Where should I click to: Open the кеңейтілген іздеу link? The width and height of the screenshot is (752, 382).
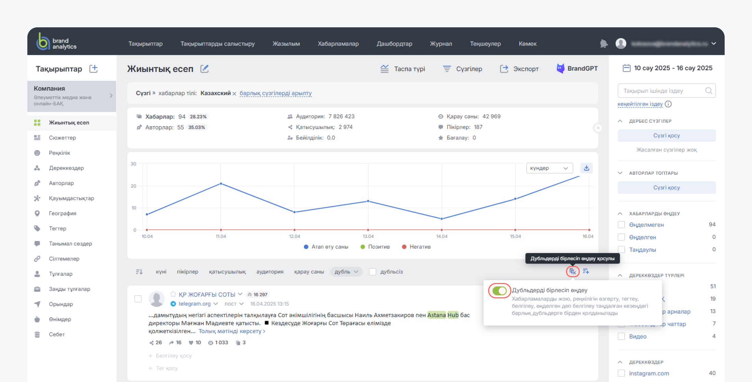[640, 104]
